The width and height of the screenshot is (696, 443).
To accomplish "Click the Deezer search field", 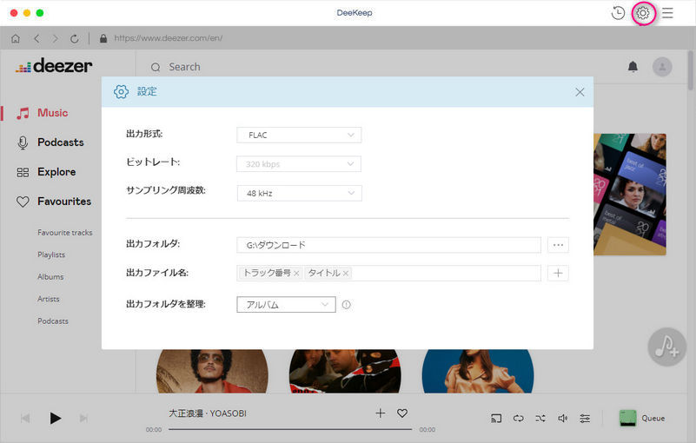I will click(348, 67).
